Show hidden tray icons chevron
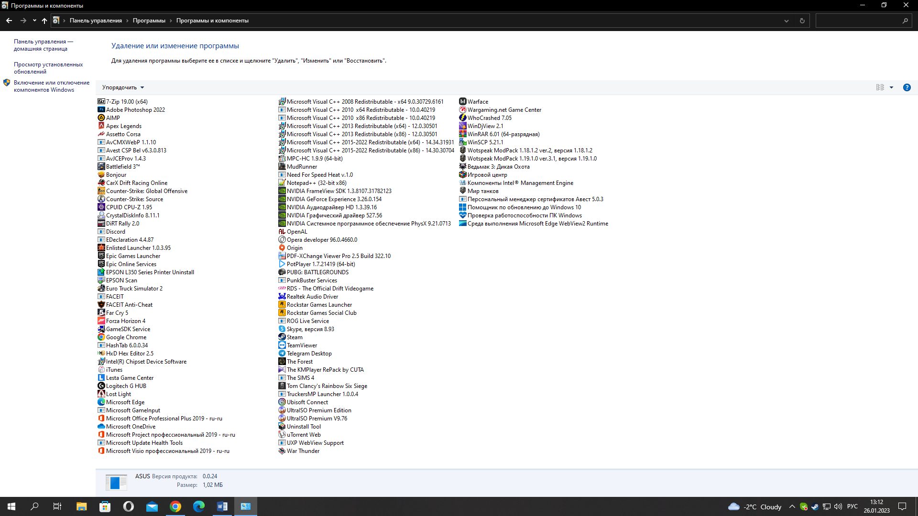The image size is (918, 516). point(792,506)
